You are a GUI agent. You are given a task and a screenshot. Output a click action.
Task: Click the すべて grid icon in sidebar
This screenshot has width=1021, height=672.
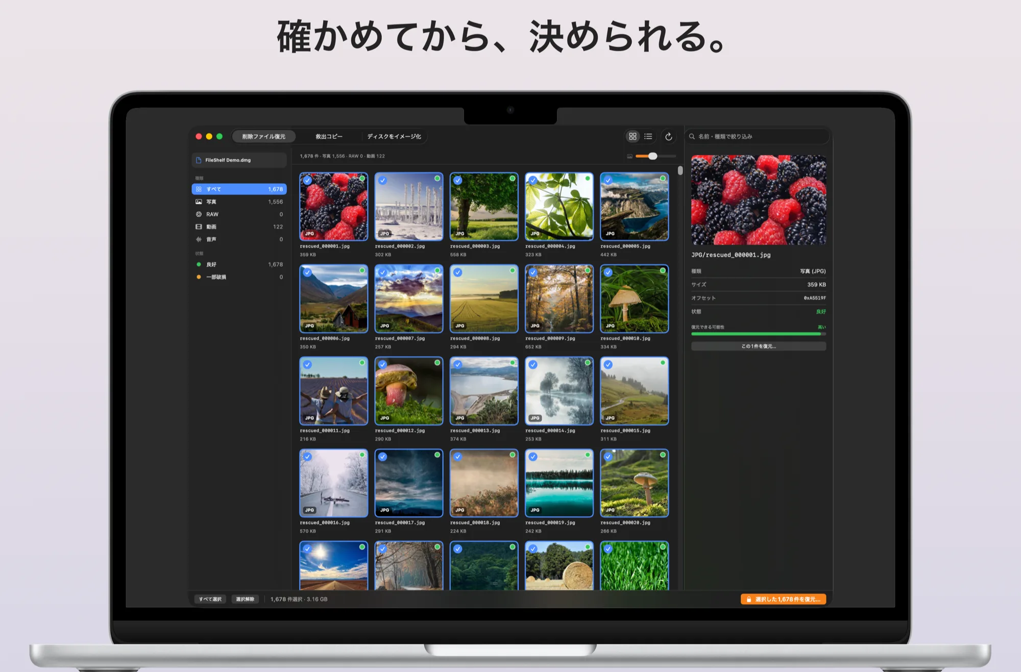point(199,189)
